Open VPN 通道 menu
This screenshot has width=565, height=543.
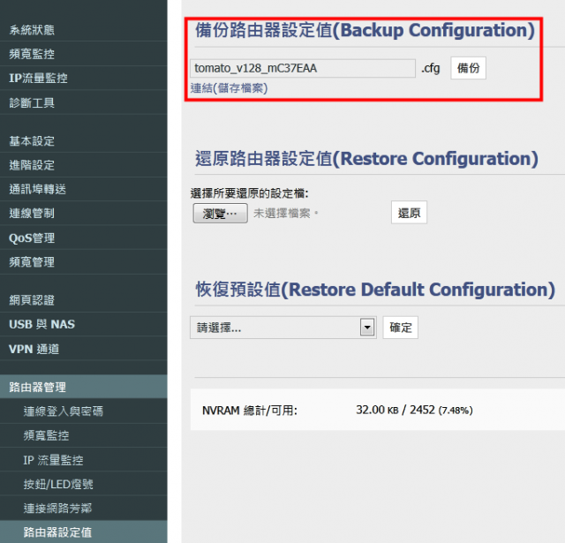[x=83, y=349]
